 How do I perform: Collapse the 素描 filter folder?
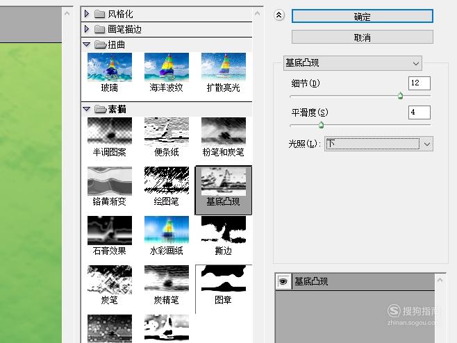click(87, 109)
